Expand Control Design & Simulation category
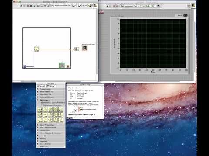209x156 pixels. [51, 133]
